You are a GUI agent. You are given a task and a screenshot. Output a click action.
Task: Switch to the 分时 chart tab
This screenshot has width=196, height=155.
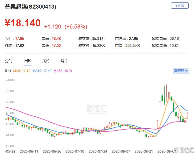point(9,61)
